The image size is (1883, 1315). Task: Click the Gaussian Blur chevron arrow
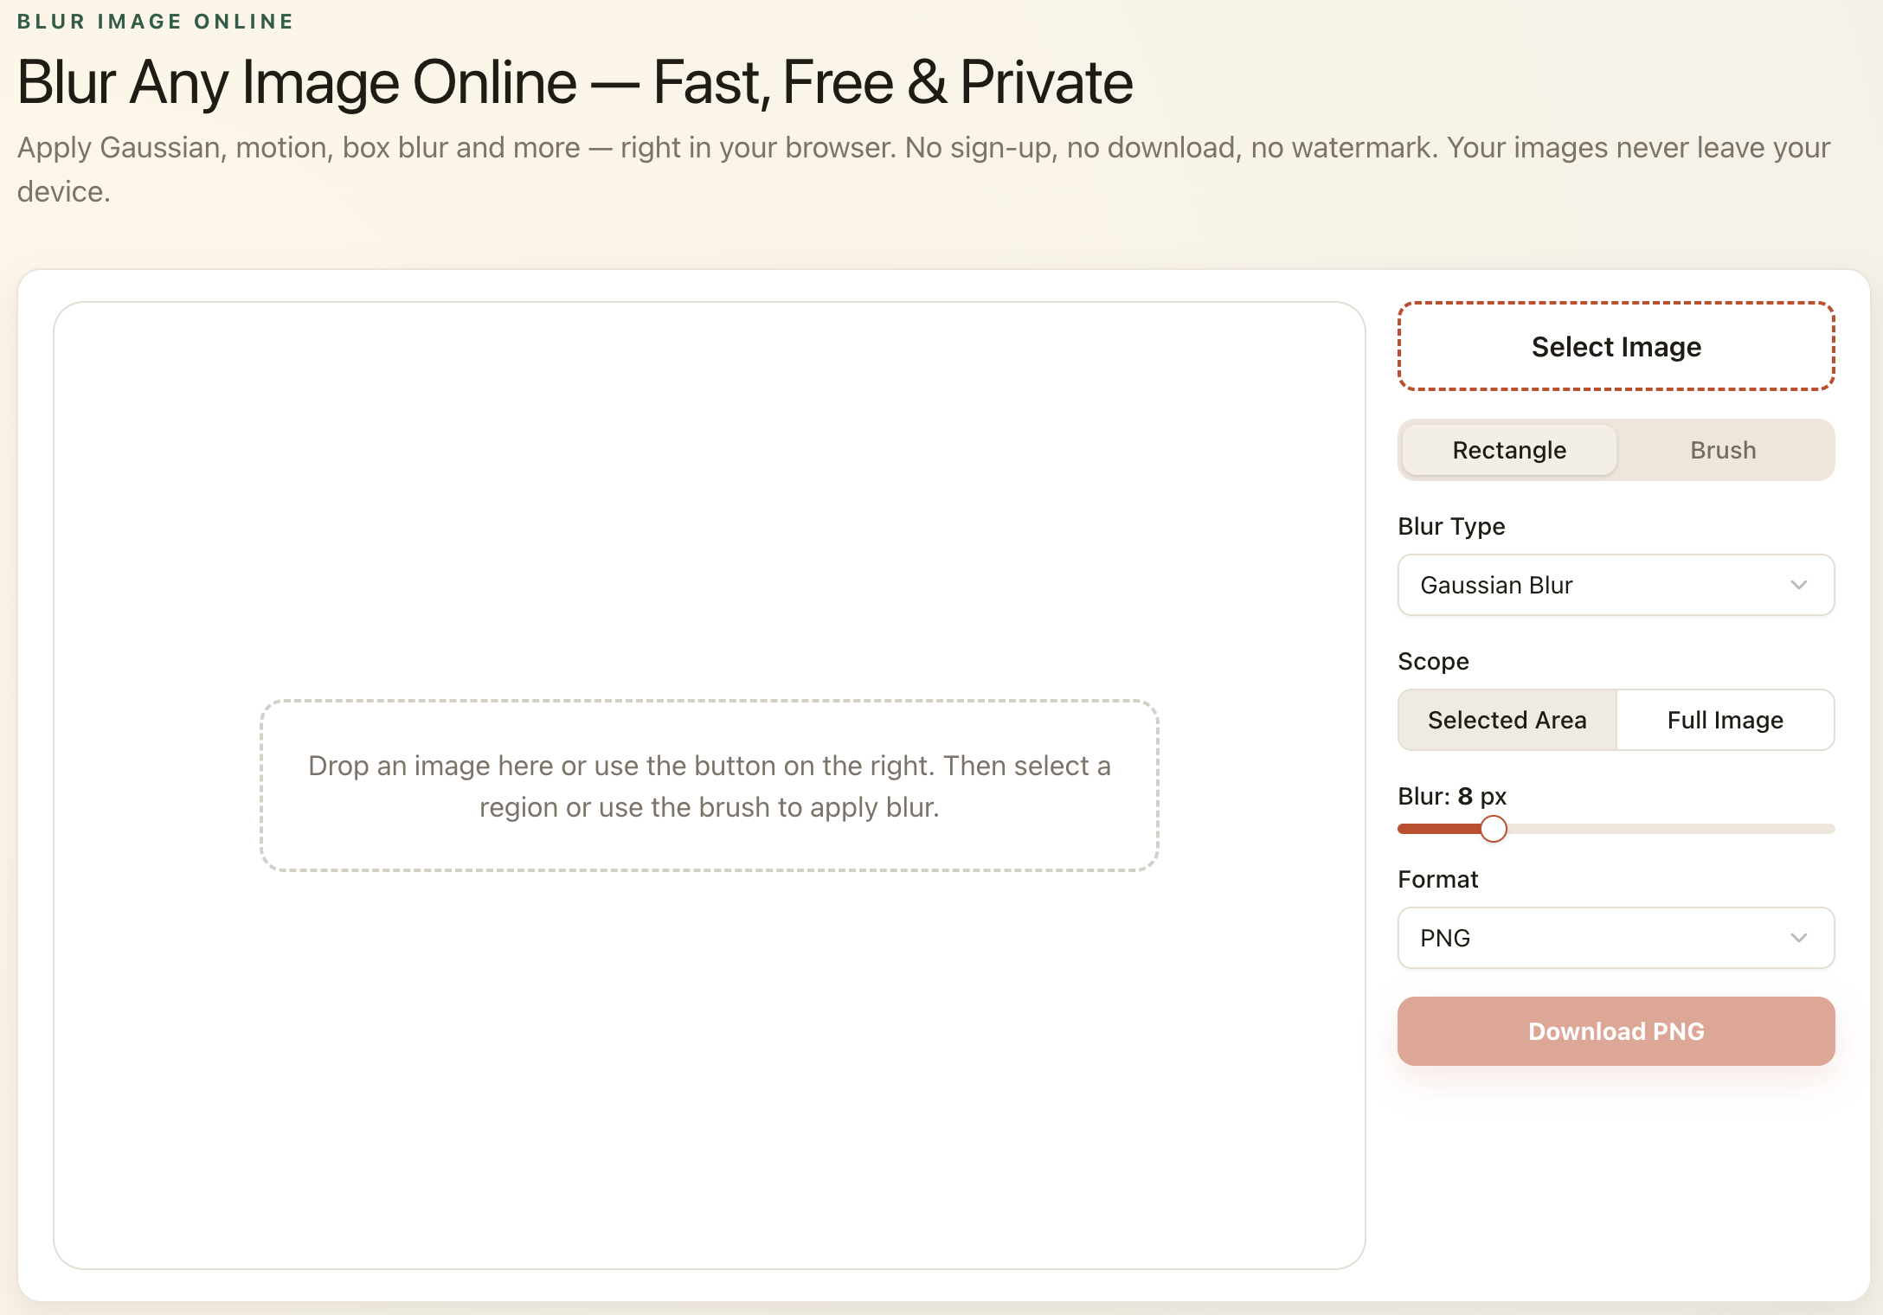click(x=1798, y=585)
